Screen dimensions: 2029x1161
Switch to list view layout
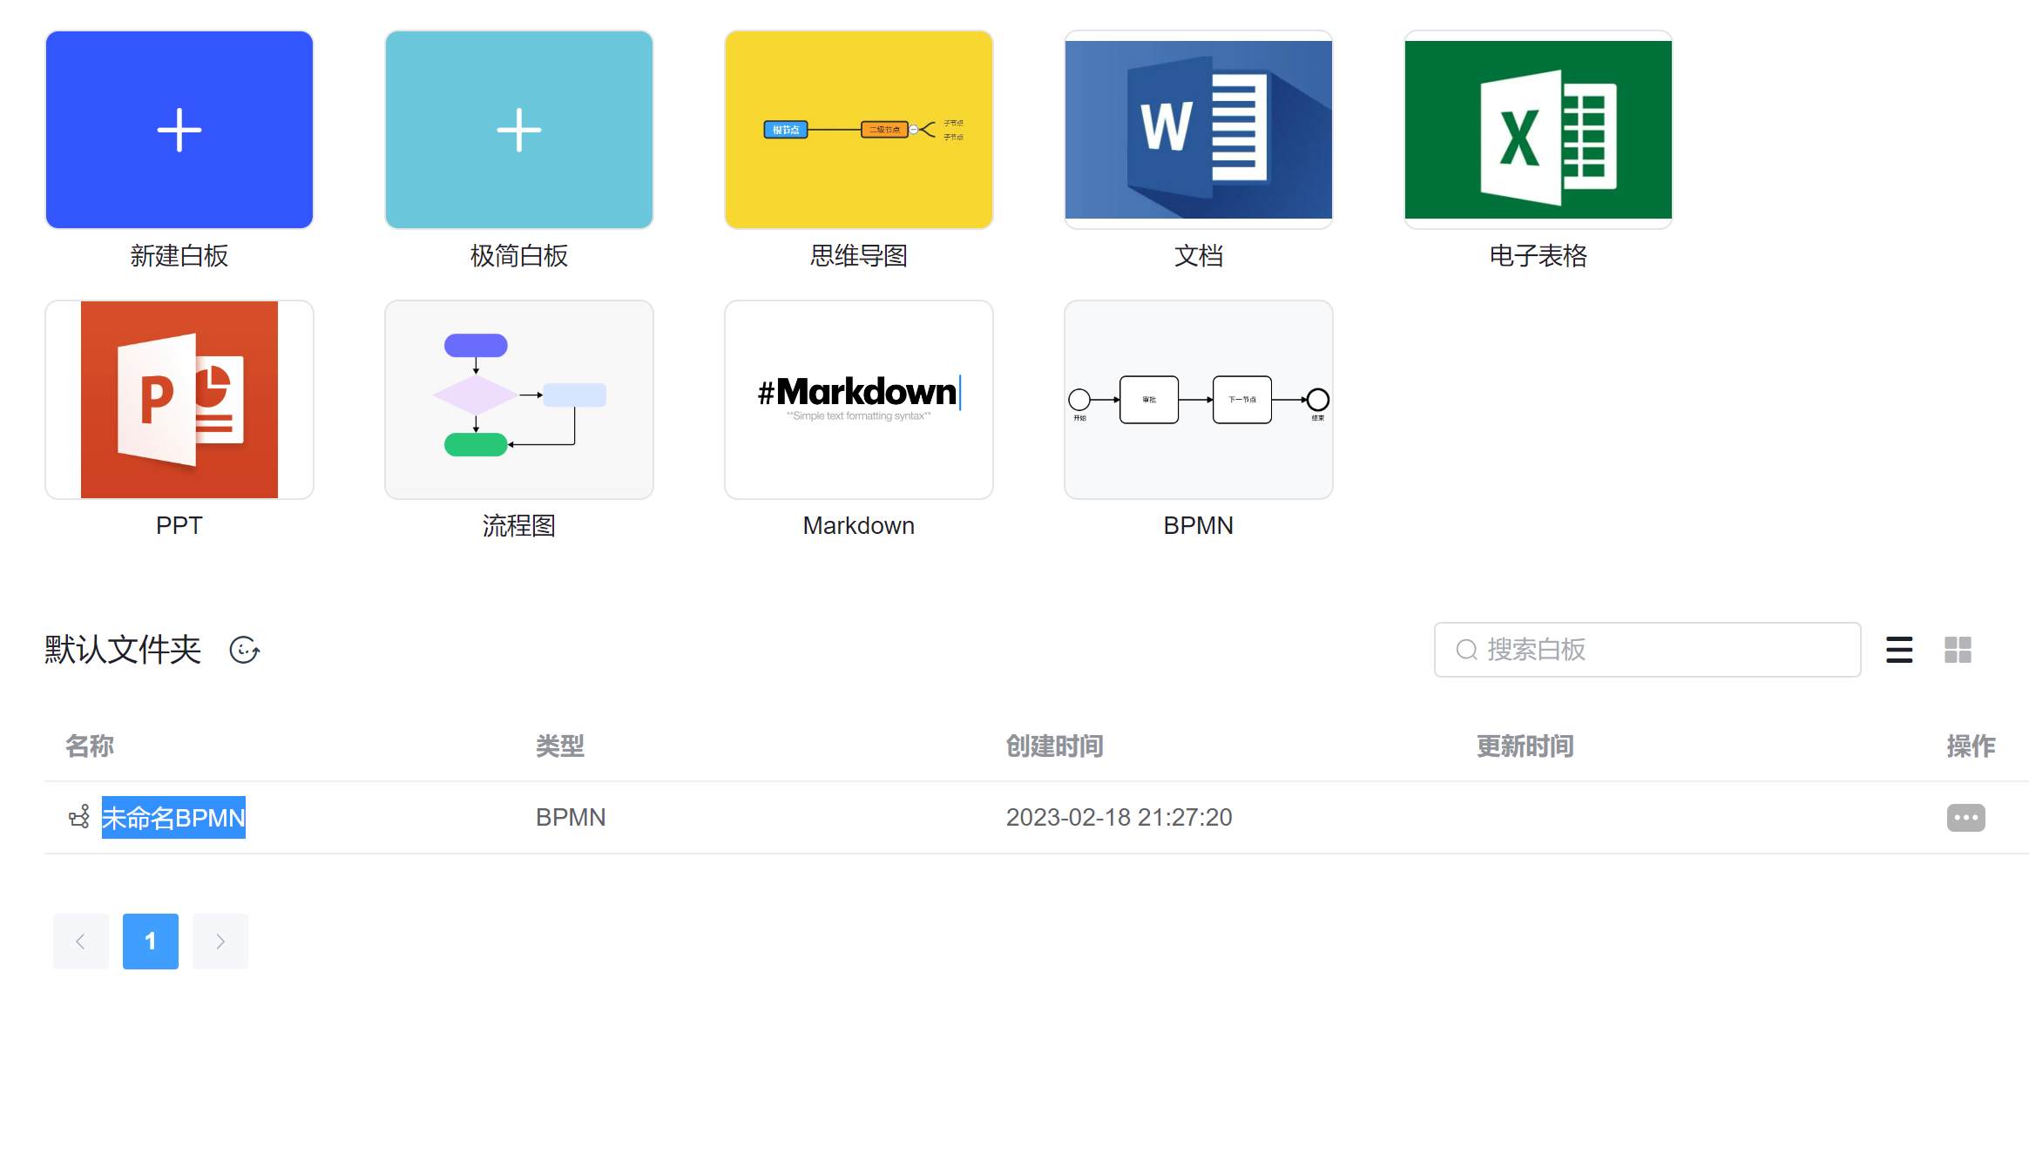(1899, 650)
